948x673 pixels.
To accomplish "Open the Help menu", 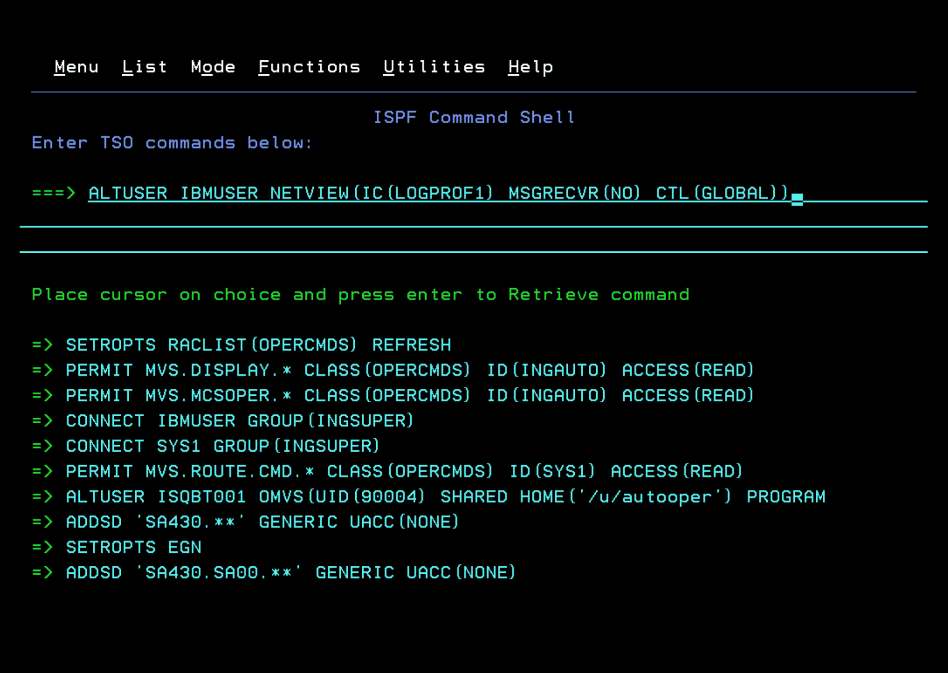I will (530, 67).
